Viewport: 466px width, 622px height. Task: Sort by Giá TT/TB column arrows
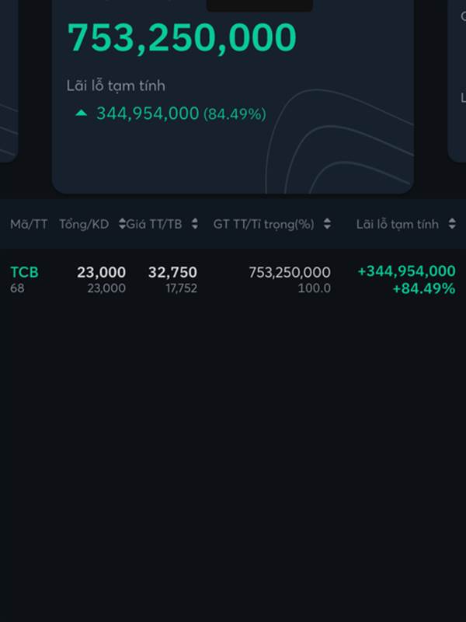tap(195, 224)
